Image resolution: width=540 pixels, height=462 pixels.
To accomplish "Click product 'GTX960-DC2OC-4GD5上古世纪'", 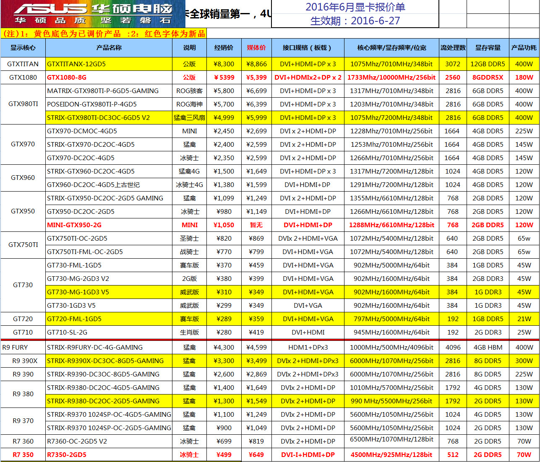I will point(109,185).
